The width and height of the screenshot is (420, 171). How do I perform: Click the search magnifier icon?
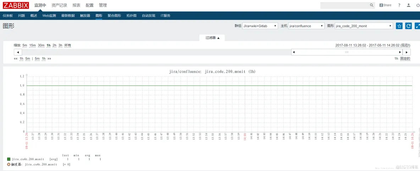(x=372, y=5)
